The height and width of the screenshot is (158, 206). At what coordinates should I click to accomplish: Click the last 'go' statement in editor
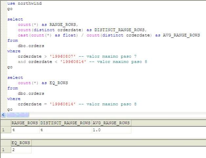(x=10, y=110)
